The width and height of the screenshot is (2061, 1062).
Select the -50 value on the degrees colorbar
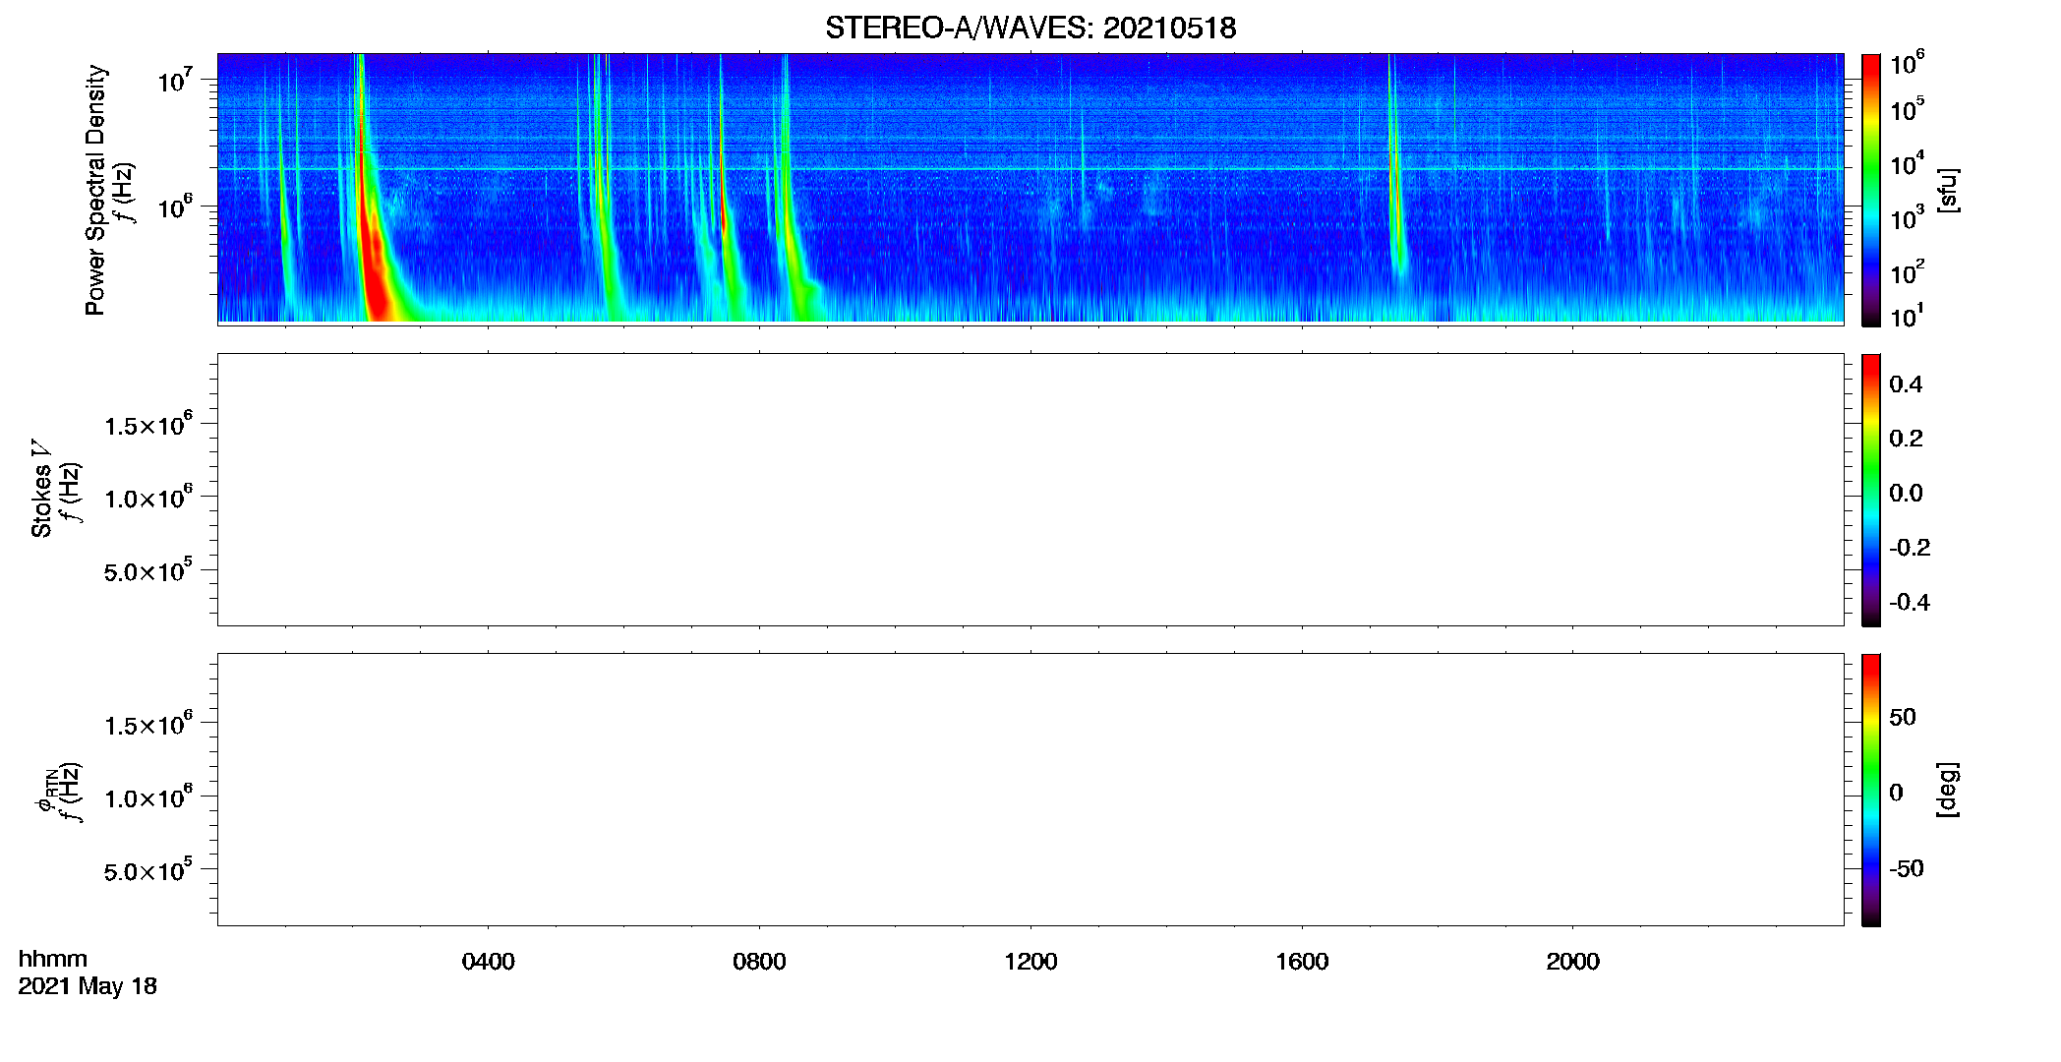1907,869
